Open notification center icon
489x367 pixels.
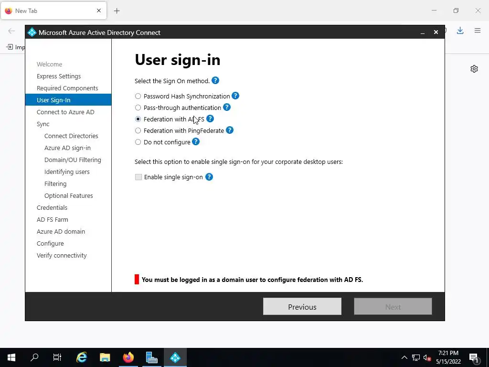(x=474, y=357)
